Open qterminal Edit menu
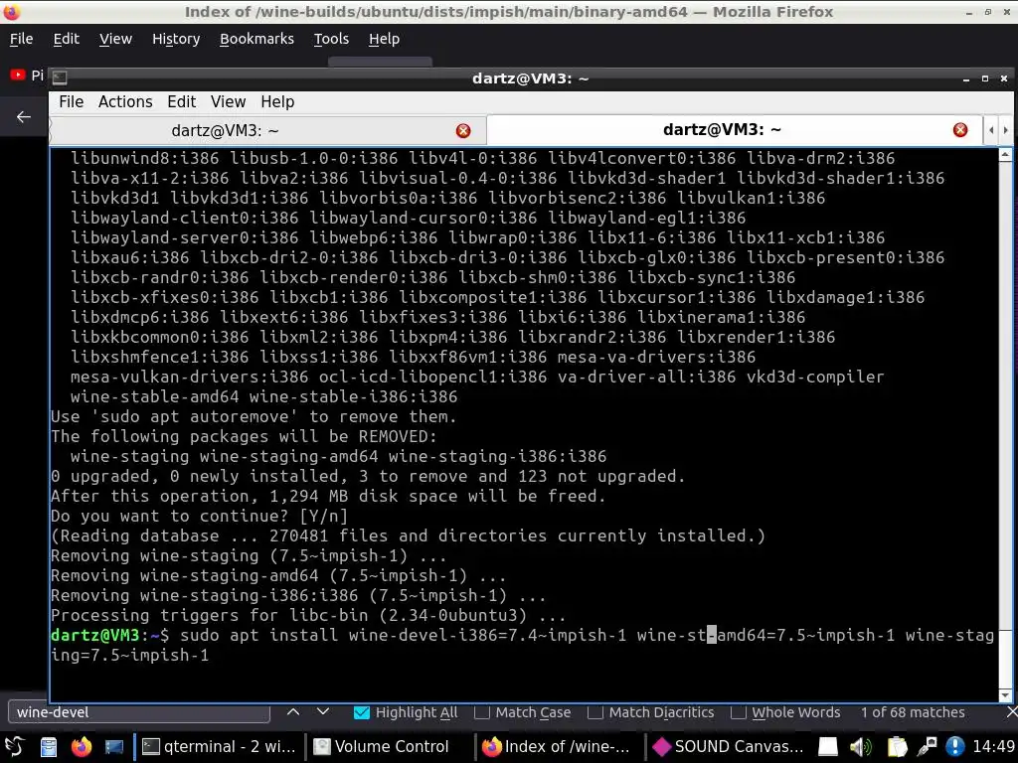This screenshot has width=1018, height=763. click(x=181, y=102)
